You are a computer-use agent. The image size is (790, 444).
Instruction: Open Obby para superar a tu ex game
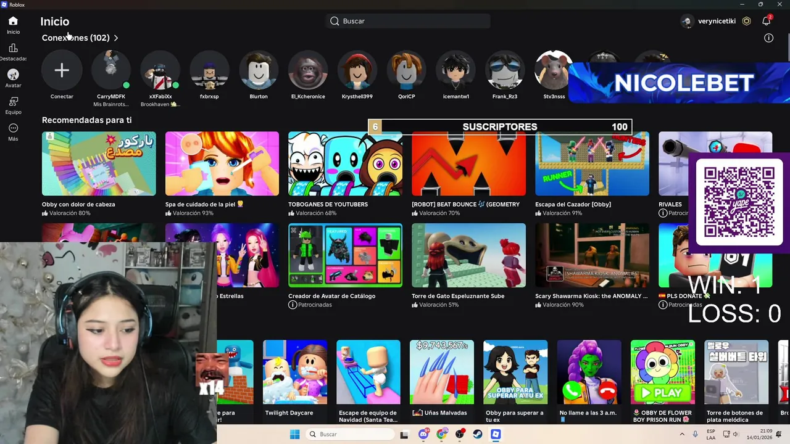pos(515,372)
